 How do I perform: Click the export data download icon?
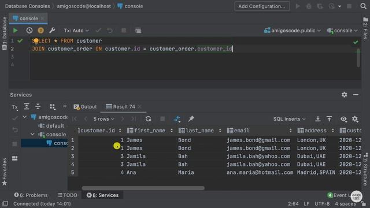[318, 119]
